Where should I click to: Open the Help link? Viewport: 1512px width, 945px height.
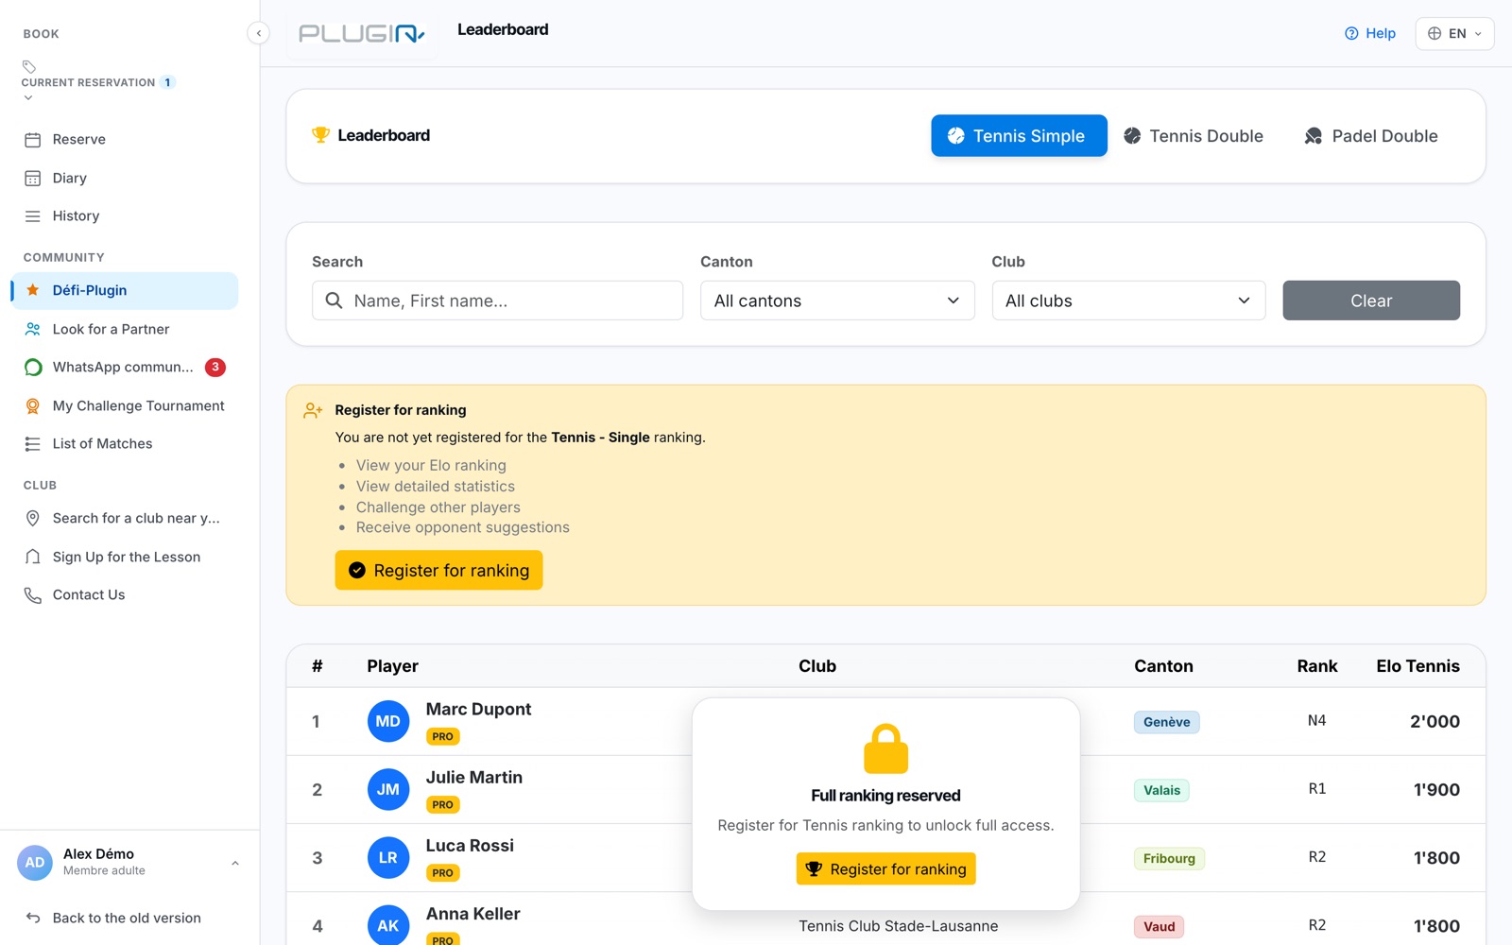coord(1370,33)
